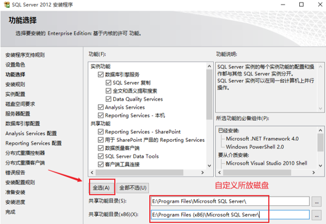326x224 pixels.
Task: Click 实例配置 step in sidebar
Action: click(15, 94)
